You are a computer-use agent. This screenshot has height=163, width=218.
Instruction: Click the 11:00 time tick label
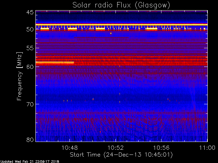pos(207,148)
